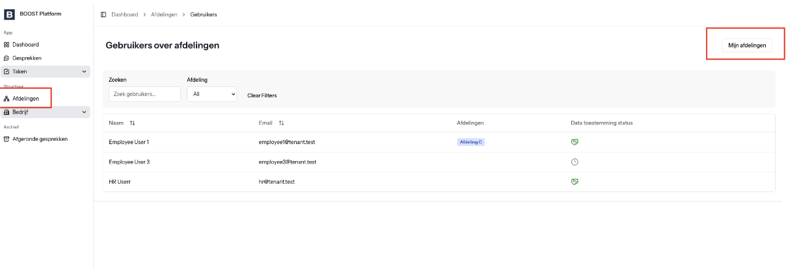Screen dimensions: 799x270
Task: Select Afdelingen in the sidebar
Action: (26, 99)
